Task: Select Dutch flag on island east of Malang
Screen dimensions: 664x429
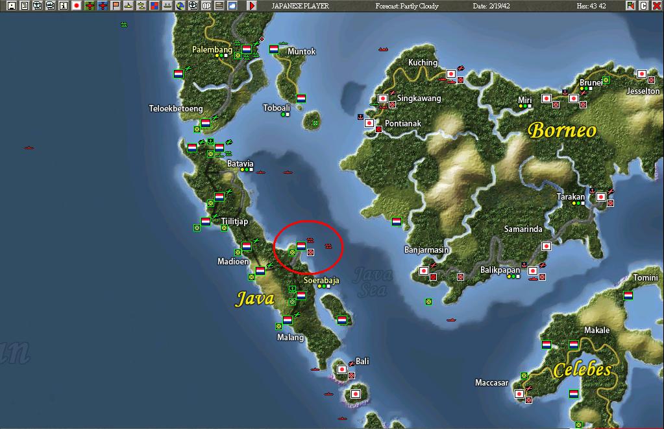Action: coord(342,320)
